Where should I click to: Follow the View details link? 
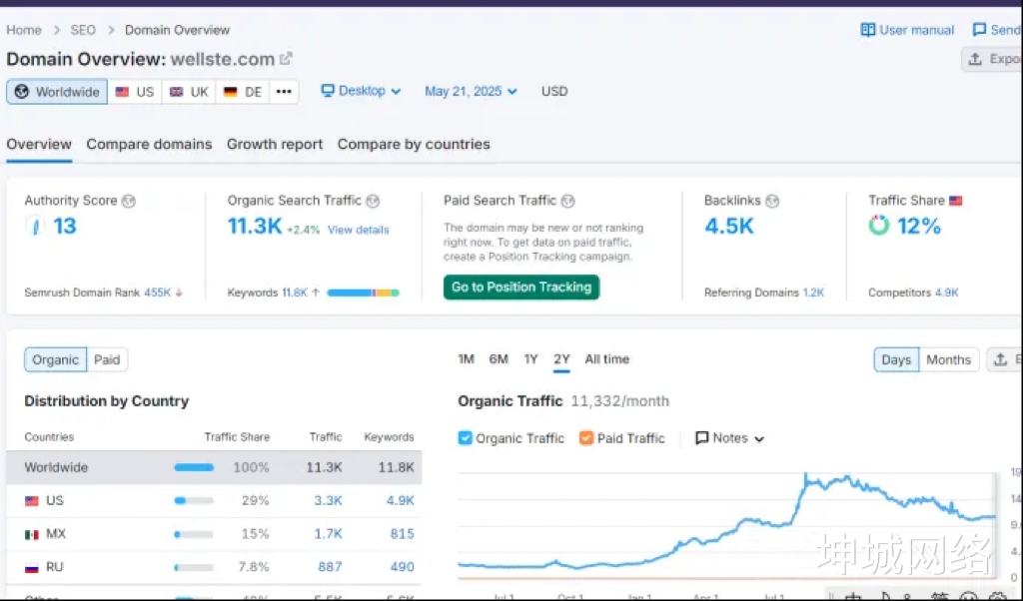[359, 230]
